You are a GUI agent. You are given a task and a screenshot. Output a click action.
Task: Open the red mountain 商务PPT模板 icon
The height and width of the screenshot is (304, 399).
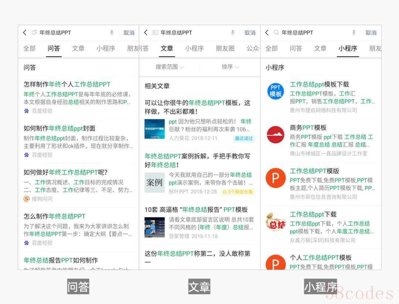[x=276, y=134]
